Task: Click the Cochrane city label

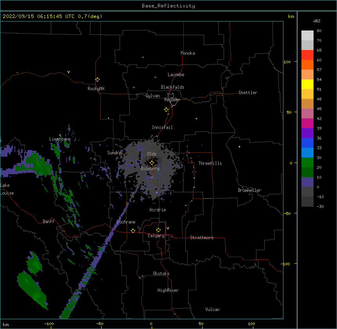Action: click(x=126, y=222)
